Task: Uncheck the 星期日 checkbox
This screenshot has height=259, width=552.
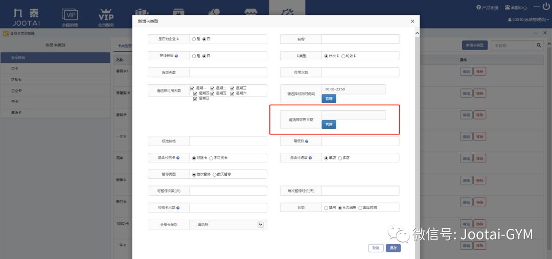Action: (x=195, y=99)
